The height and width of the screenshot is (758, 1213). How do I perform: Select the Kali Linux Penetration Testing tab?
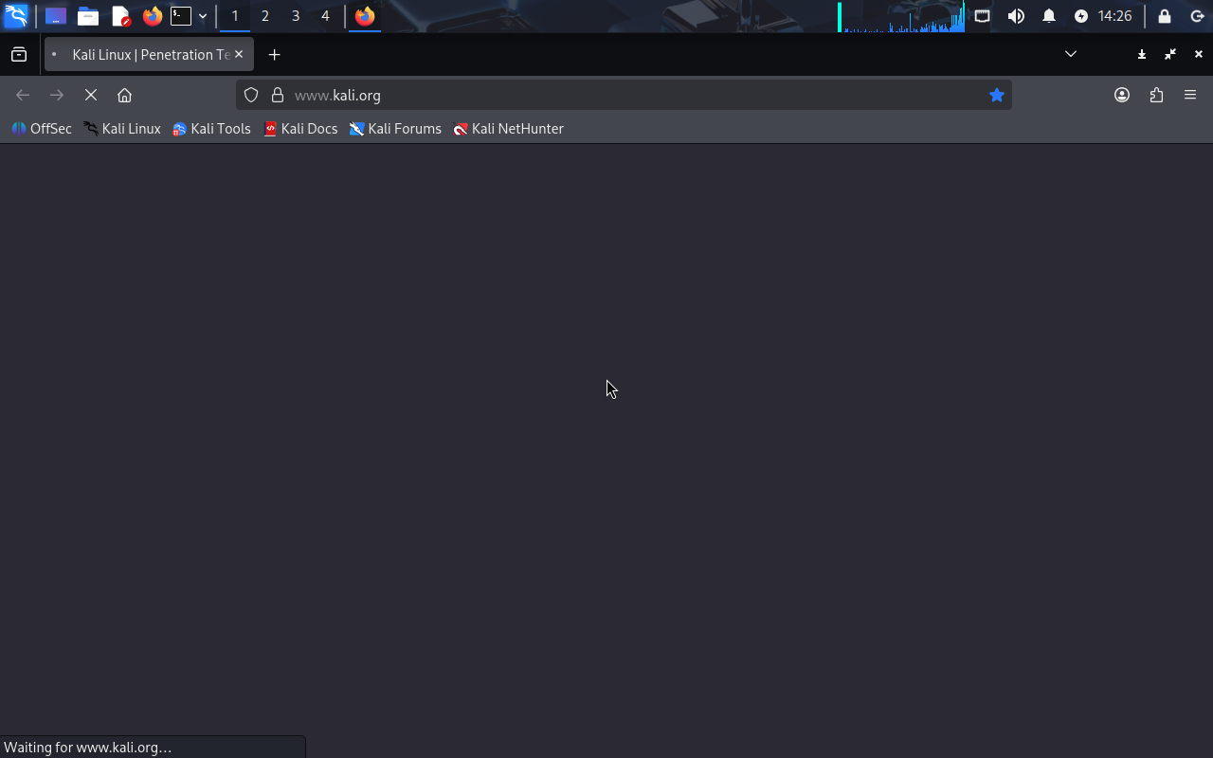click(x=142, y=55)
